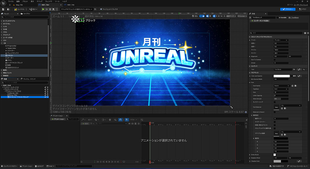Toggle visibility eye of テキストブロック in hierarchy
Image resolution: width=310 pixels, height=169 pixels.
coord(47,97)
